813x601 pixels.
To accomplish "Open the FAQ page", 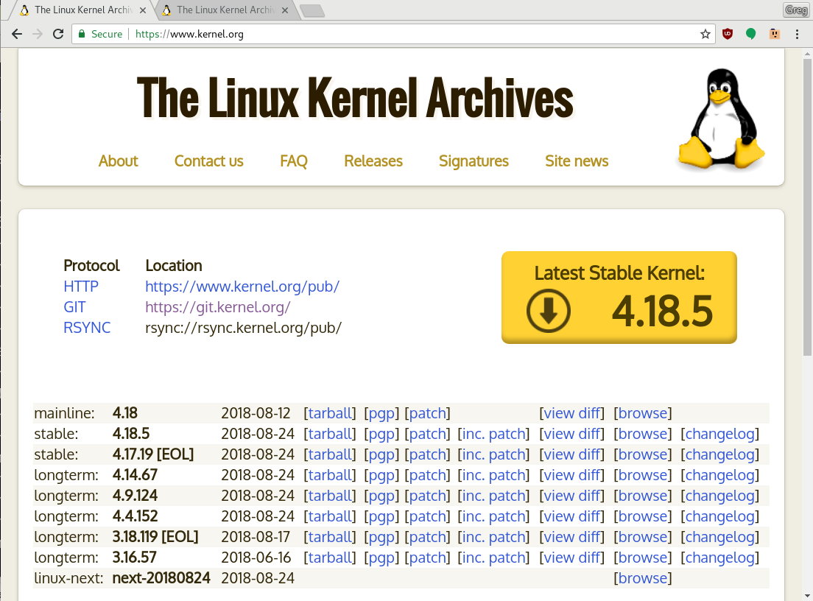I will [x=294, y=161].
